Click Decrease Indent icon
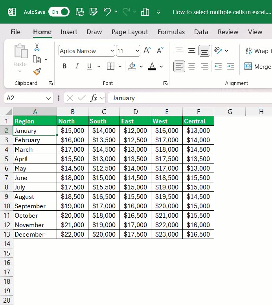Screen dimensions: 272x305 pyautogui.click(x=218, y=66)
